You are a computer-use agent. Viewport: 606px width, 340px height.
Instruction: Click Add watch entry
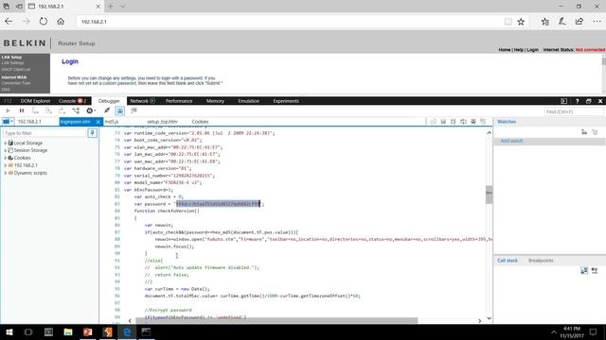click(x=511, y=141)
